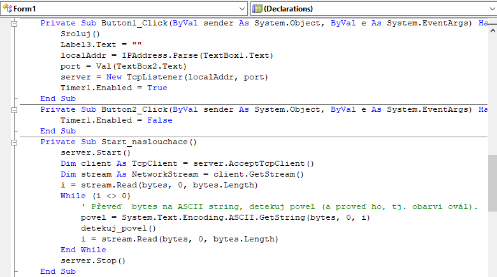Collapse the Start_naslouchace sub region
The height and width of the screenshot is (277, 497).
tap(14, 142)
